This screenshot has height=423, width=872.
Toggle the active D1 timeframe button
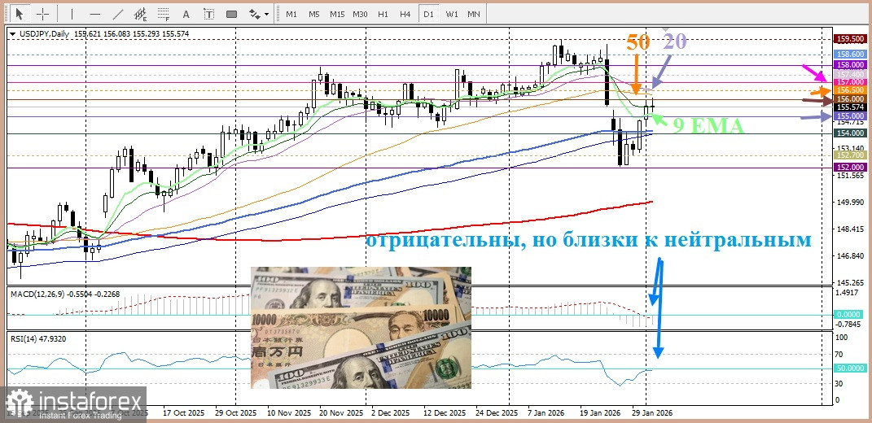click(428, 14)
